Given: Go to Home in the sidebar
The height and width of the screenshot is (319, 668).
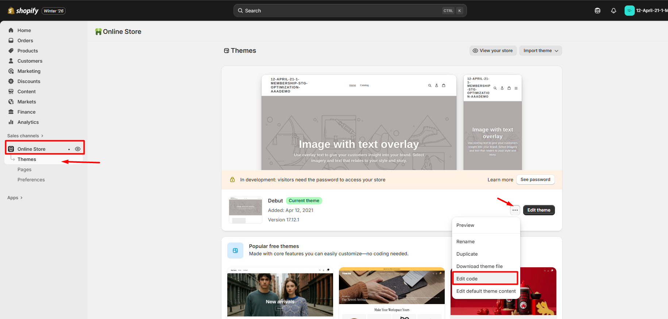Looking at the screenshot, I should (x=24, y=30).
